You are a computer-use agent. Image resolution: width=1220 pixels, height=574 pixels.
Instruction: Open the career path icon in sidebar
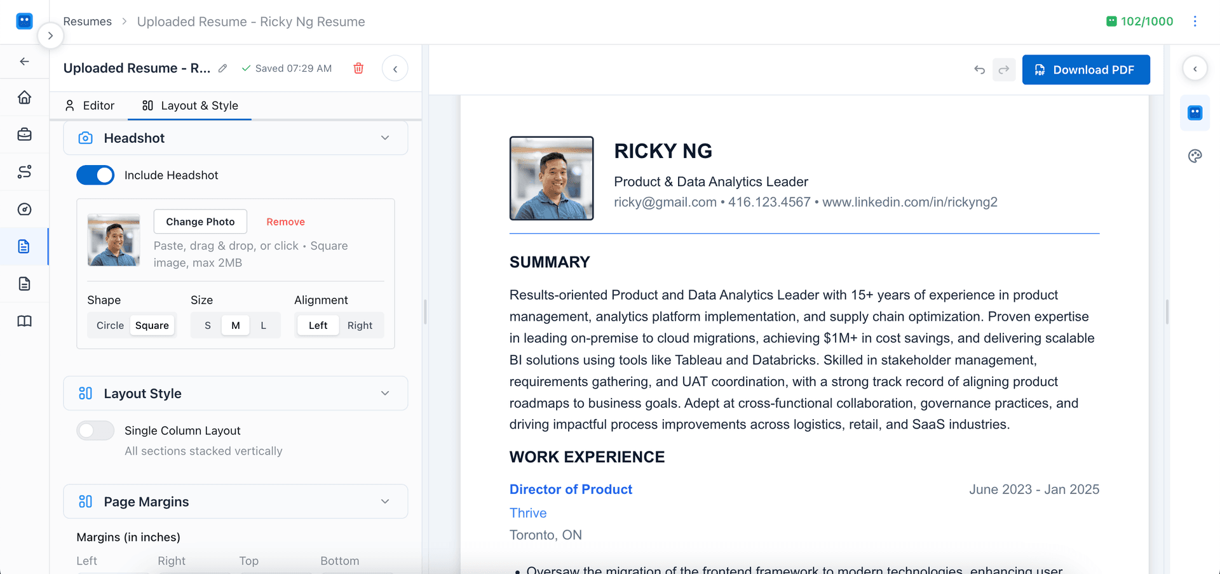point(24,171)
